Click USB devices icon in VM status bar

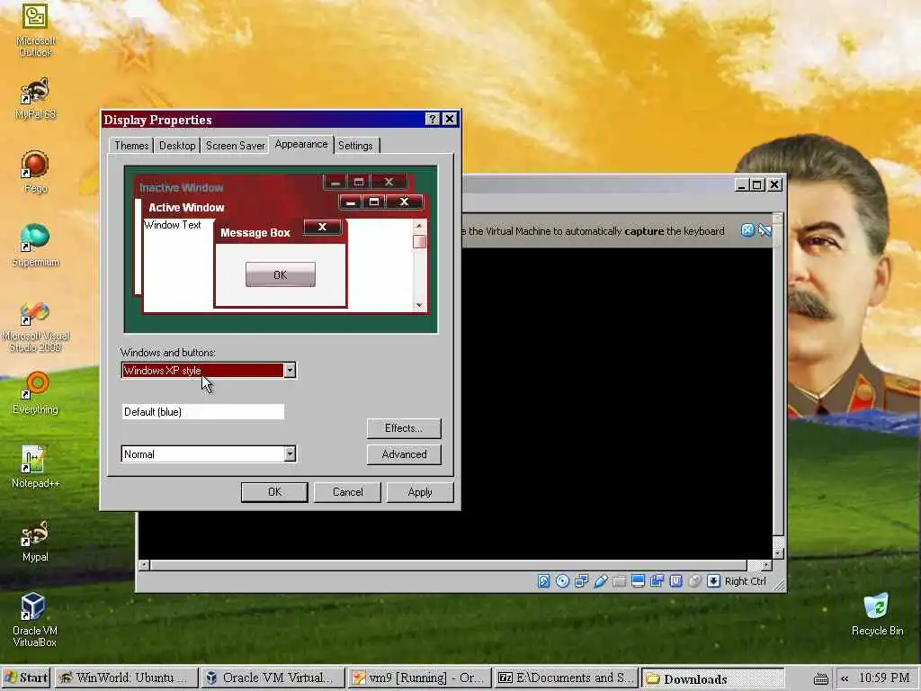(600, 581)
